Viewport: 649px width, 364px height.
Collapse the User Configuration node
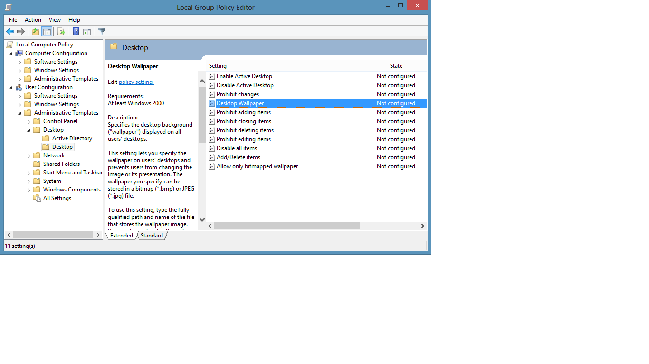click(11, 87)
